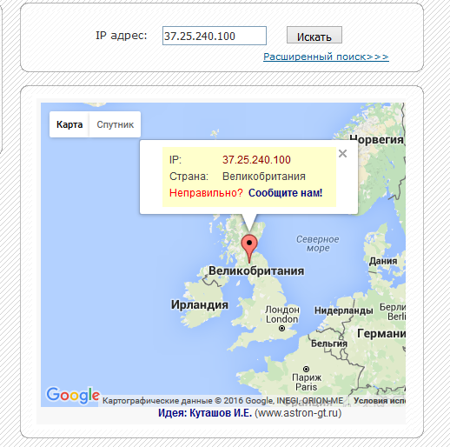This screenshot has width=450, height=447.
Task: Click the Дания country label
Action: tap(383, 261)
